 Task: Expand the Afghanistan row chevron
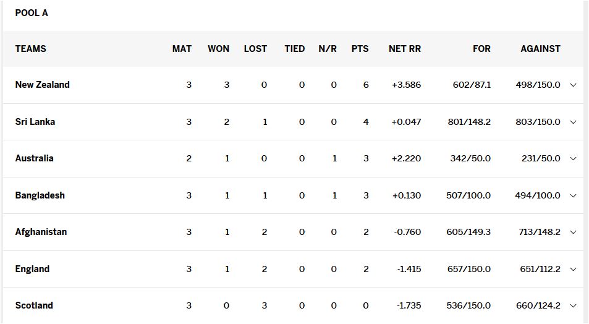coord(573,232)
